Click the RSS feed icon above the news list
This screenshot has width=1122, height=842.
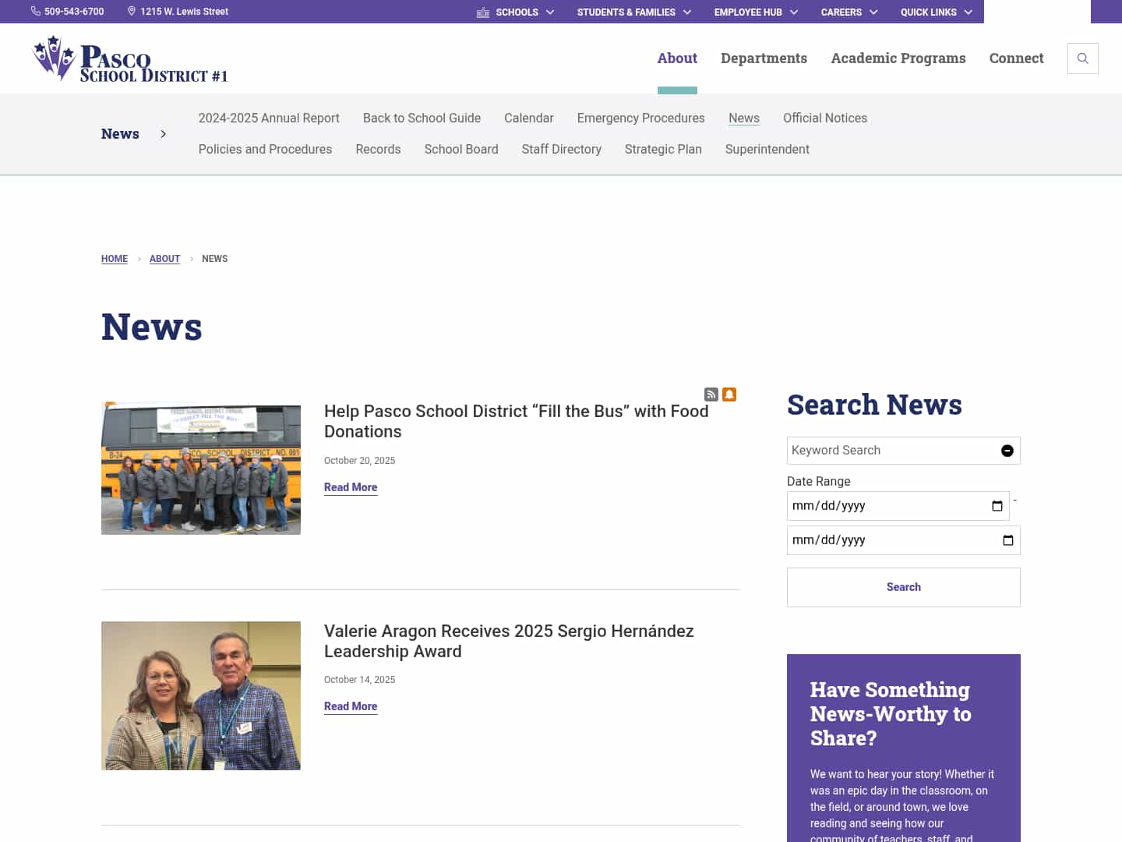(x=711, y=394)
